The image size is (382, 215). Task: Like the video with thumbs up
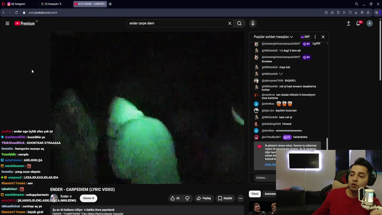(175, 198)
